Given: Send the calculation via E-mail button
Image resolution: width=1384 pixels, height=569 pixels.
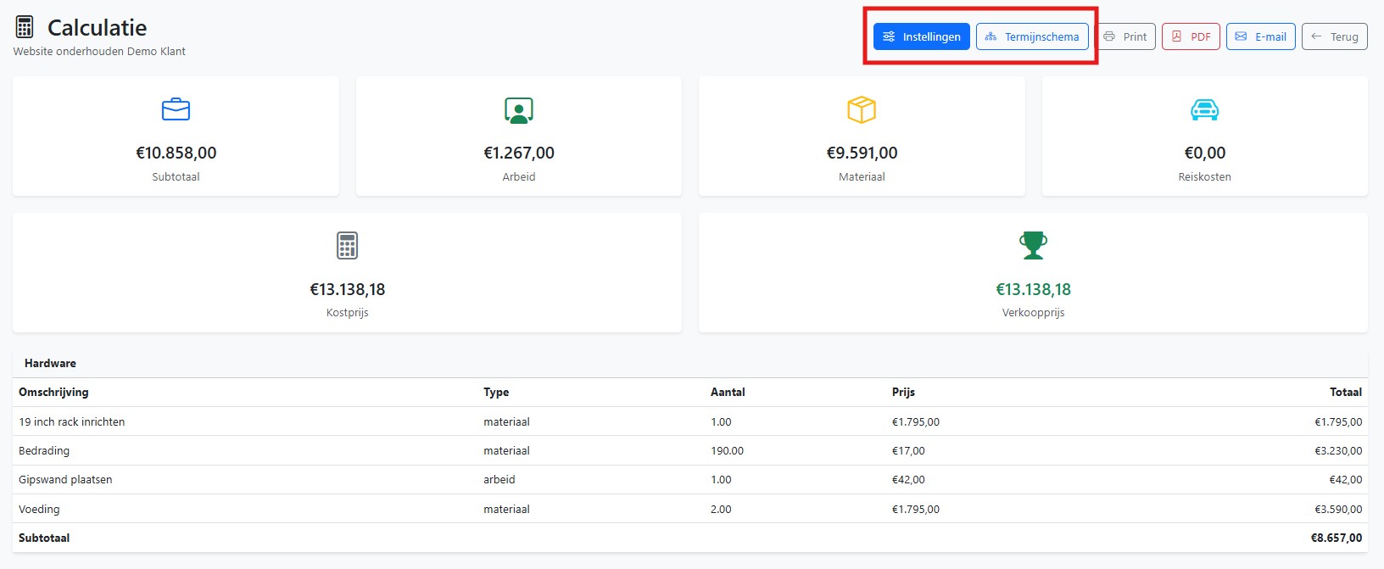Looking at the screenshot, I should click(x=1261, y=36).
